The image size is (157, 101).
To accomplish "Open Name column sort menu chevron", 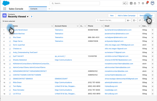I will click(52, 26).
